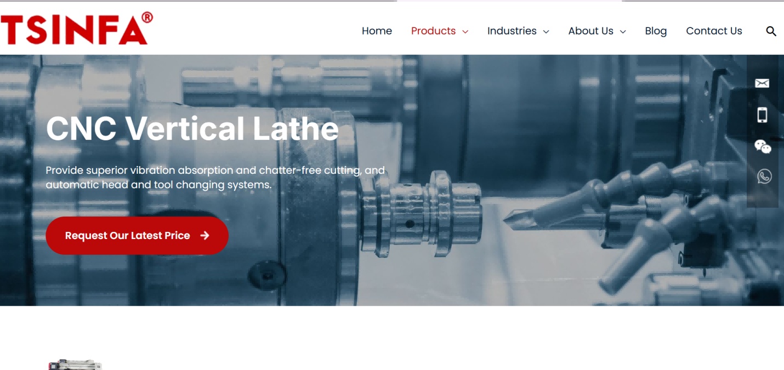Expand the About Us dropdown chevron
The image size is (784, 370).
pos(622,32)
